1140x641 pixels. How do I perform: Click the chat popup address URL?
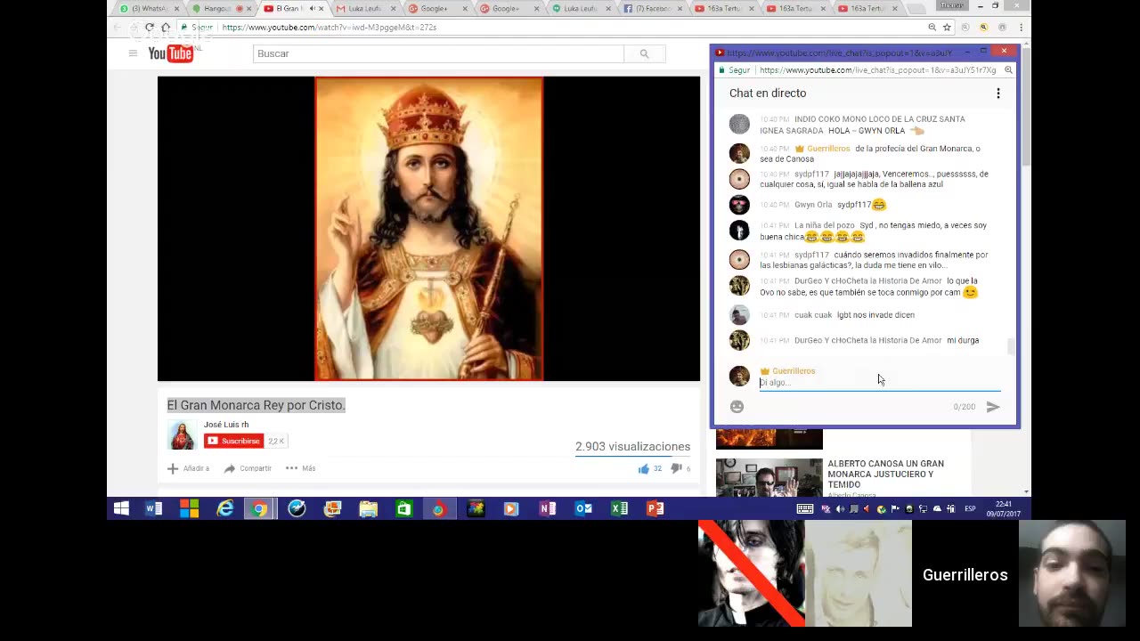point(877,70)
